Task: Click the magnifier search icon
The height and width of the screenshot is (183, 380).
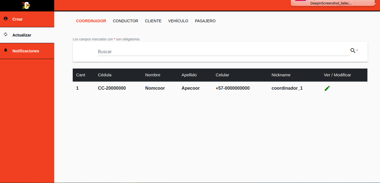Action: (x=353, y=50)
